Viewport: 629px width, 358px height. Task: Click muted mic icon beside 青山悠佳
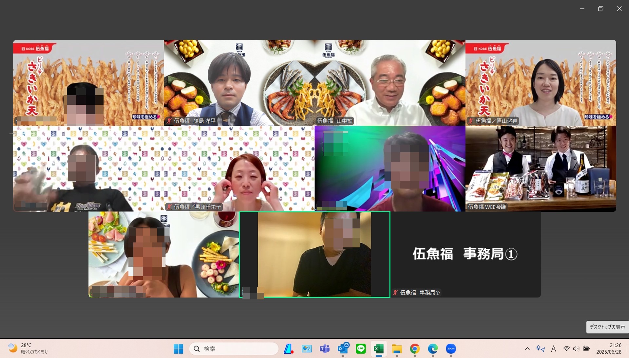tap(470, 121)
